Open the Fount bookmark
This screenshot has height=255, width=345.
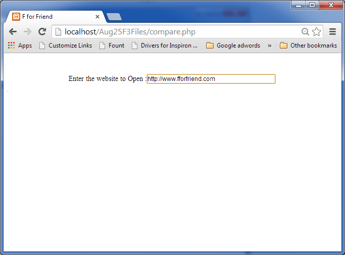coord(112,46)
